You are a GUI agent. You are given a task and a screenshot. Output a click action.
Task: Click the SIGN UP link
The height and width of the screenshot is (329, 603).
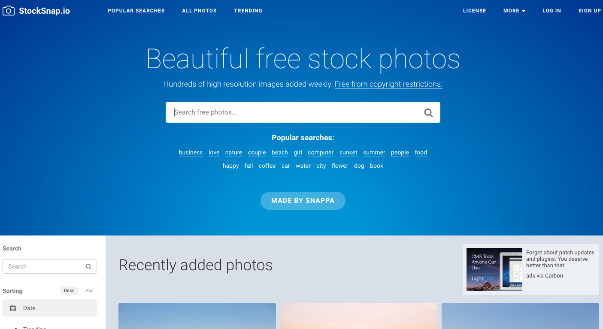590,11
